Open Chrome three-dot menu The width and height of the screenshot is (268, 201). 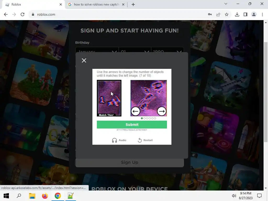tap(262, 15)
